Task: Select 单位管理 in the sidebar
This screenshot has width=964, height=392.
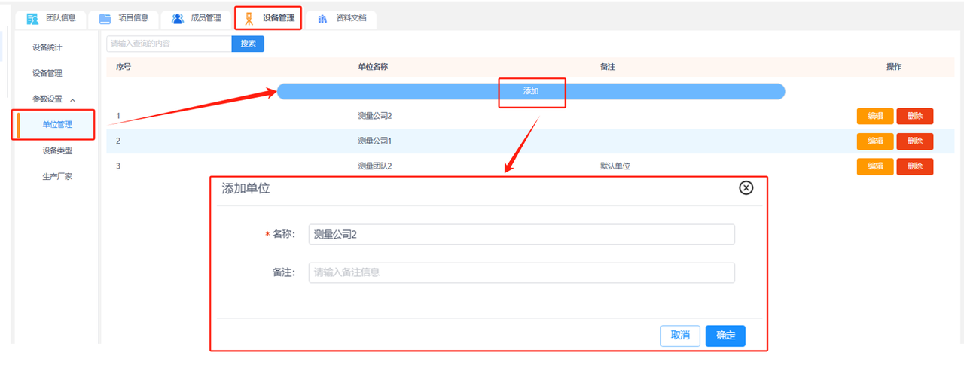Action: (57, 125)
